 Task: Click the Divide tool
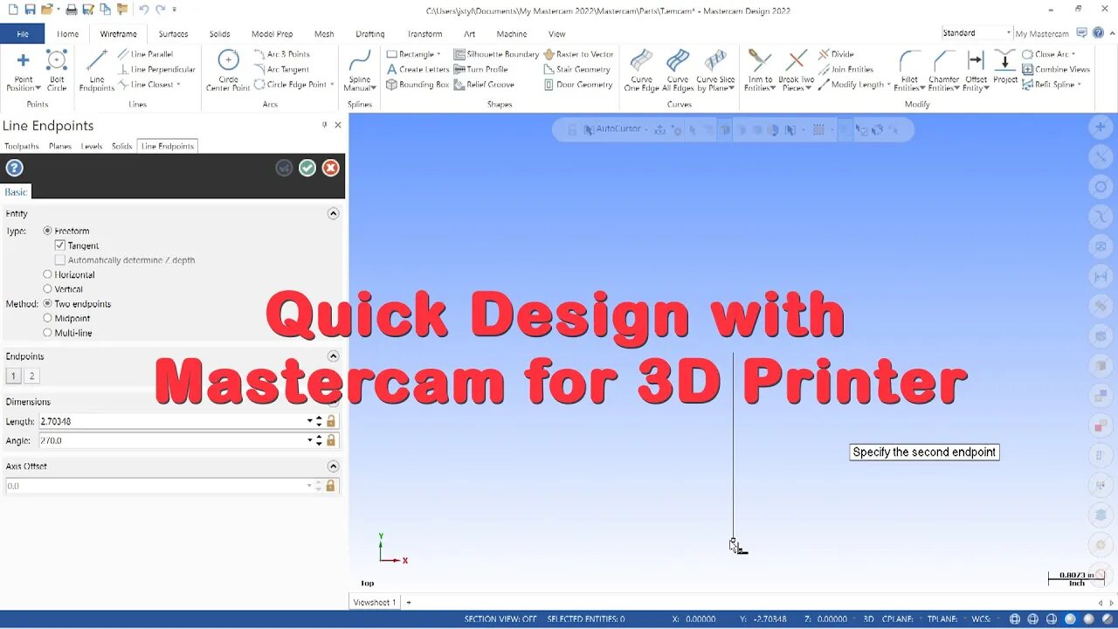(x=836, y=54)
